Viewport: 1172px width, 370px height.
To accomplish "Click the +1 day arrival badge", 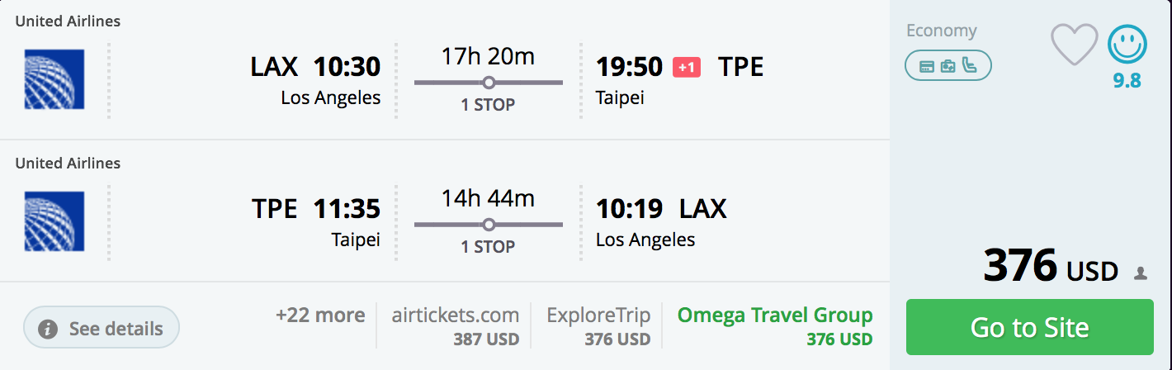I will point(687,67).
